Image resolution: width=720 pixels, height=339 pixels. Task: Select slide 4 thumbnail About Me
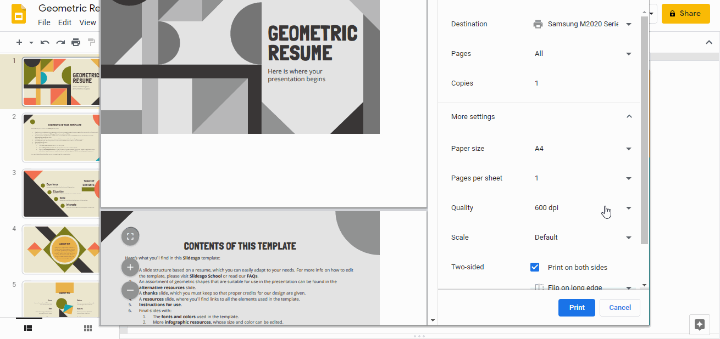pyautogui.click(x=62, y=249)
